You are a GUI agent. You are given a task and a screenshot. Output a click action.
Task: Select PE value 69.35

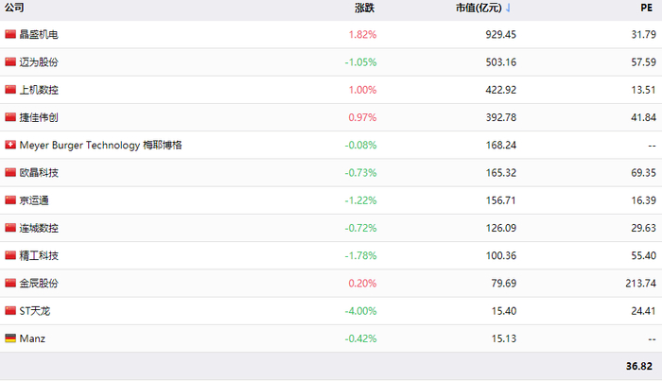click(x=643, y=173)
